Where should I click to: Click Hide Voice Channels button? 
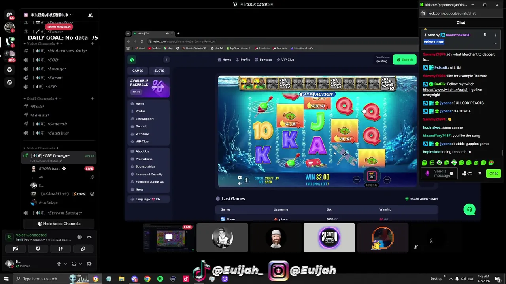tap(59, 224)
